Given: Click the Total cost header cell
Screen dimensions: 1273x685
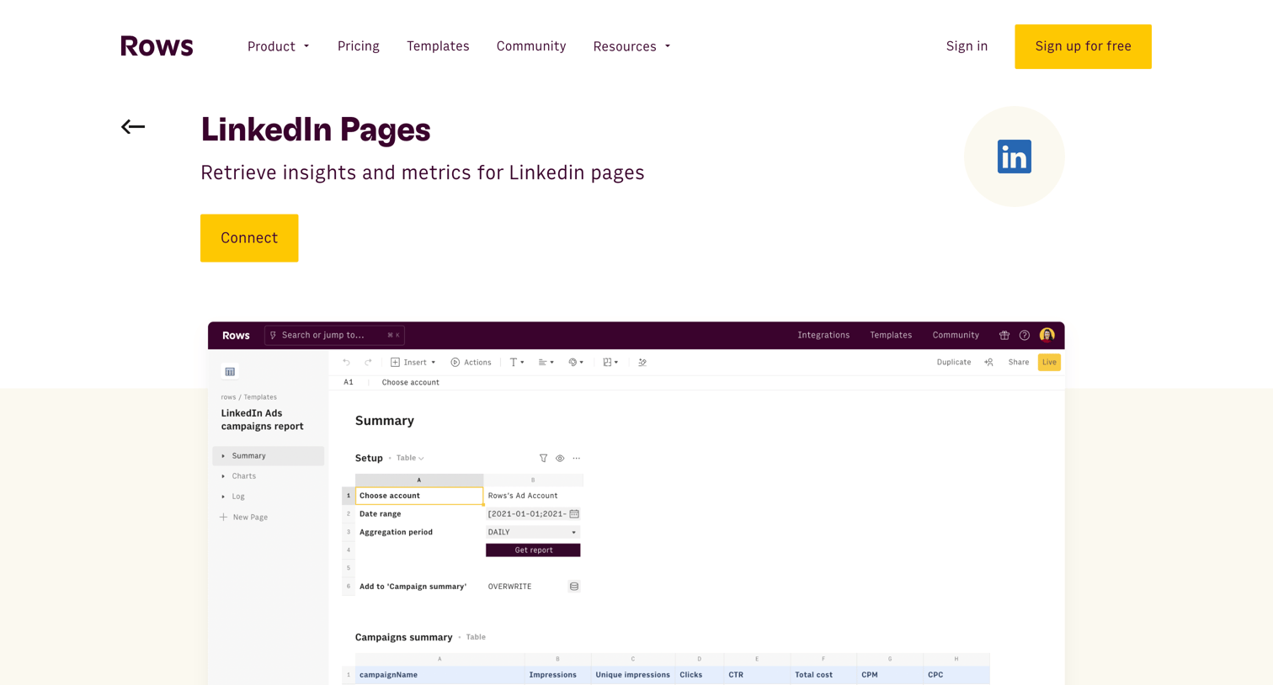Looking at the screenshot, I should [823, 675].
